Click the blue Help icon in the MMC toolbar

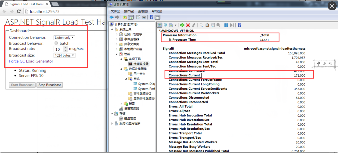tap(152, 17)
